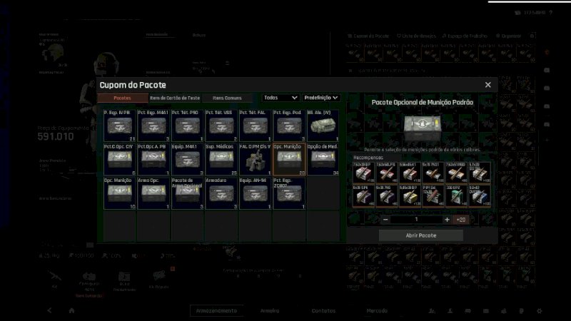
Task: Open the Armeiro tab in the bottom bar
Action: click(270, 311)
